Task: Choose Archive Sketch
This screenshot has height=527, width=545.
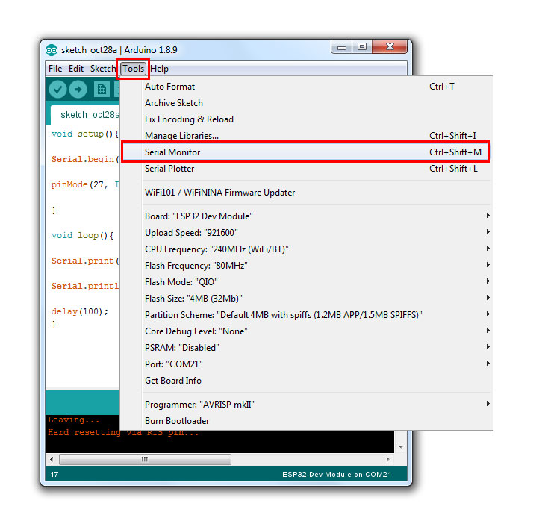Action: pyautogui.click(x=307, y=103)
